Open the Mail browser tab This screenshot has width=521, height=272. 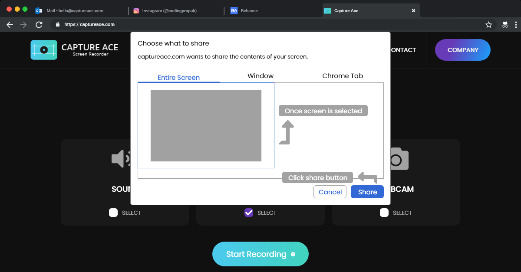[x=74, y=10]
